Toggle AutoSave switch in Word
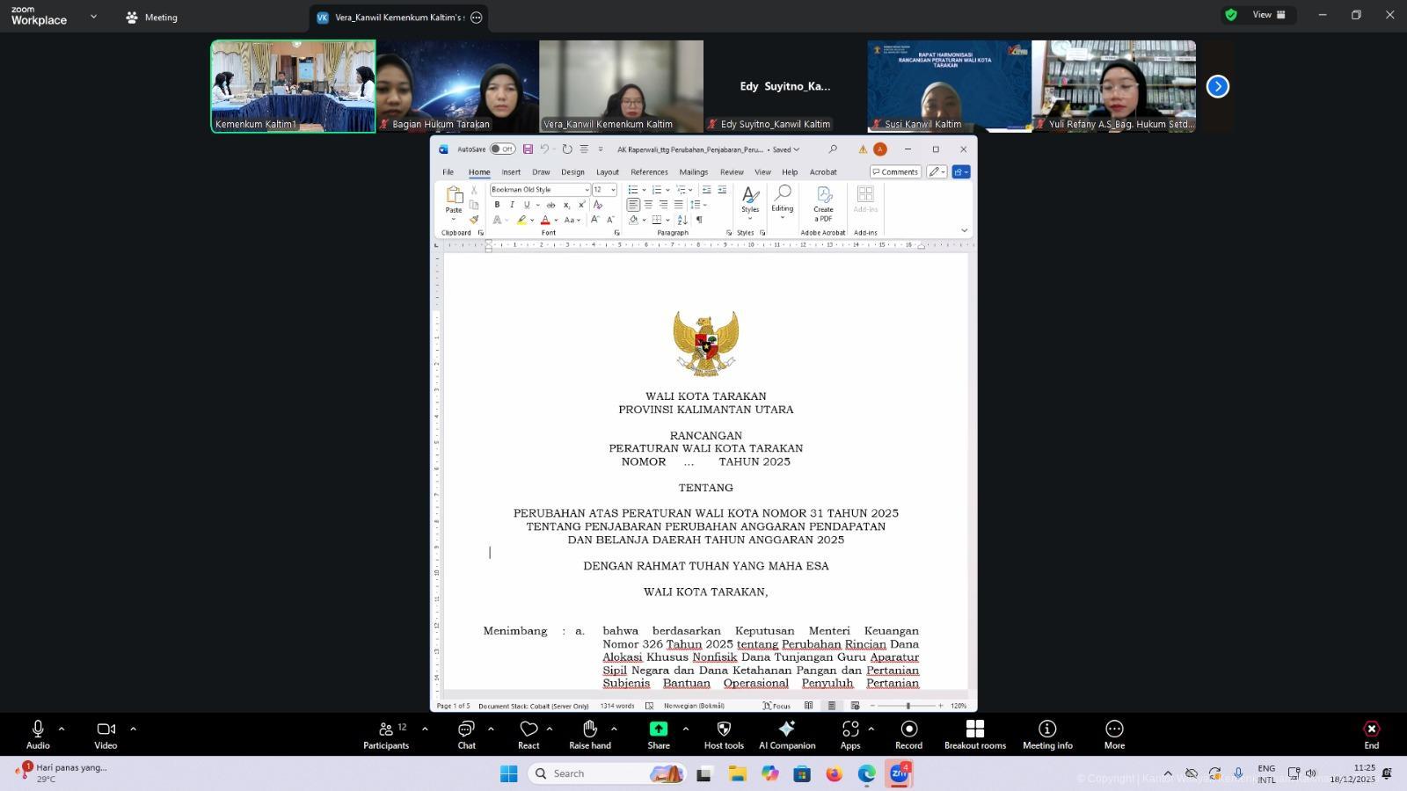Image resolution: width=1407 pixels, height=791 pixels. (502, 149)
